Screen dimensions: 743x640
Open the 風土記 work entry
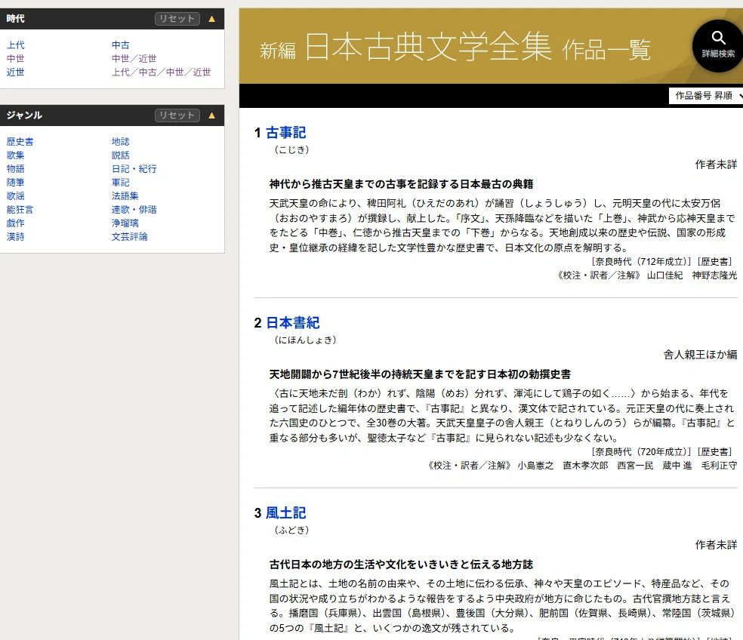(285, 512)
